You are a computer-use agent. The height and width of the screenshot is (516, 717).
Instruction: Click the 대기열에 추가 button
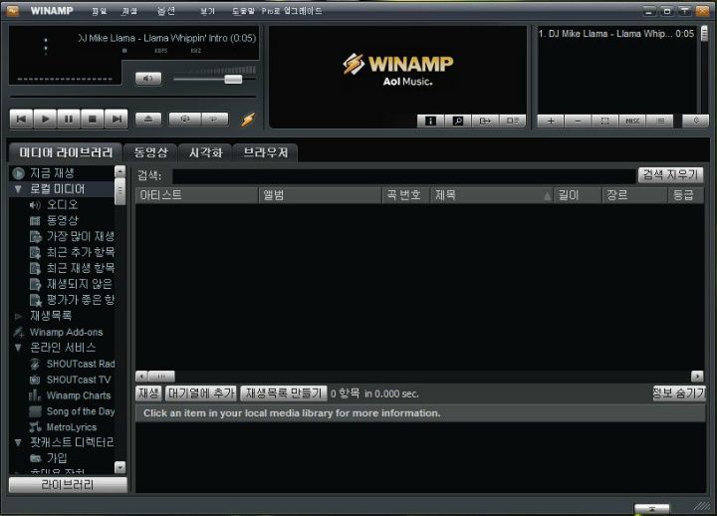pyautogui.click(x=201, y=392)
